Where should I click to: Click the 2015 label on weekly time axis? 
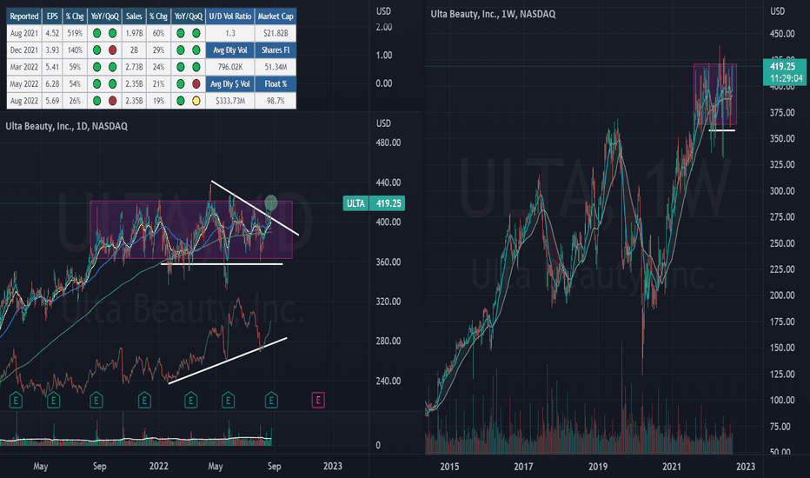(449, 467)
